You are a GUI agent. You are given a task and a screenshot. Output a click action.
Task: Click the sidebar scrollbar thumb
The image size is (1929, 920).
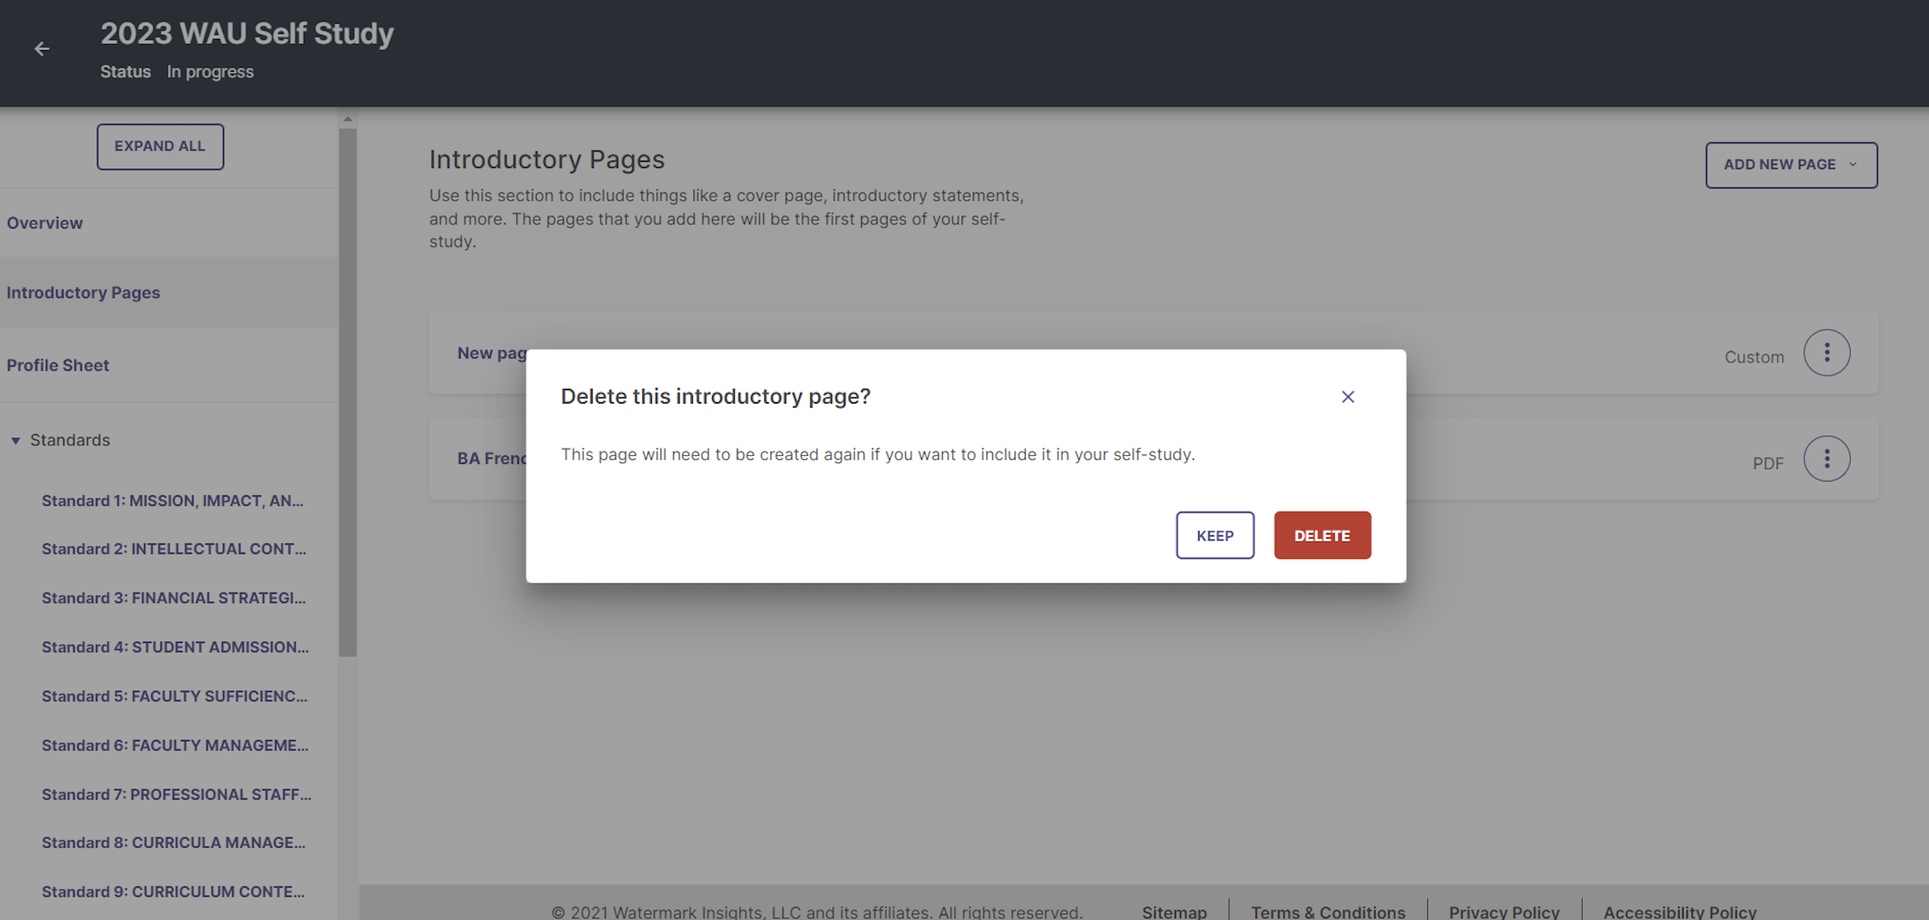click(x=348, y=392)
